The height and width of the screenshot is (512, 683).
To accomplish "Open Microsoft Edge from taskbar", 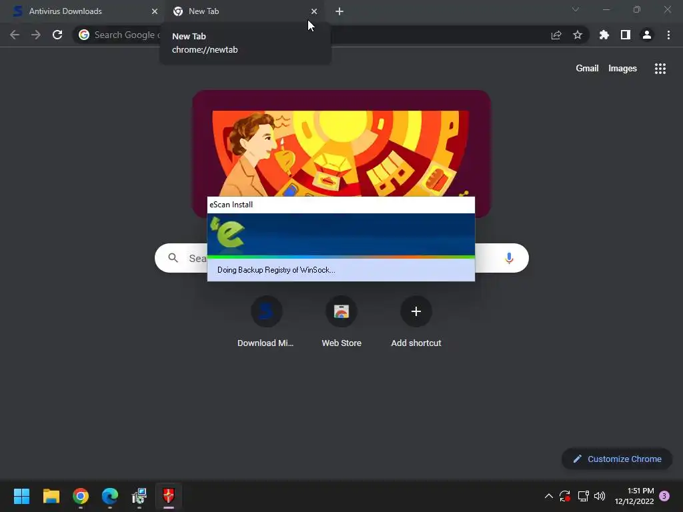I will [x=110, y=496].
